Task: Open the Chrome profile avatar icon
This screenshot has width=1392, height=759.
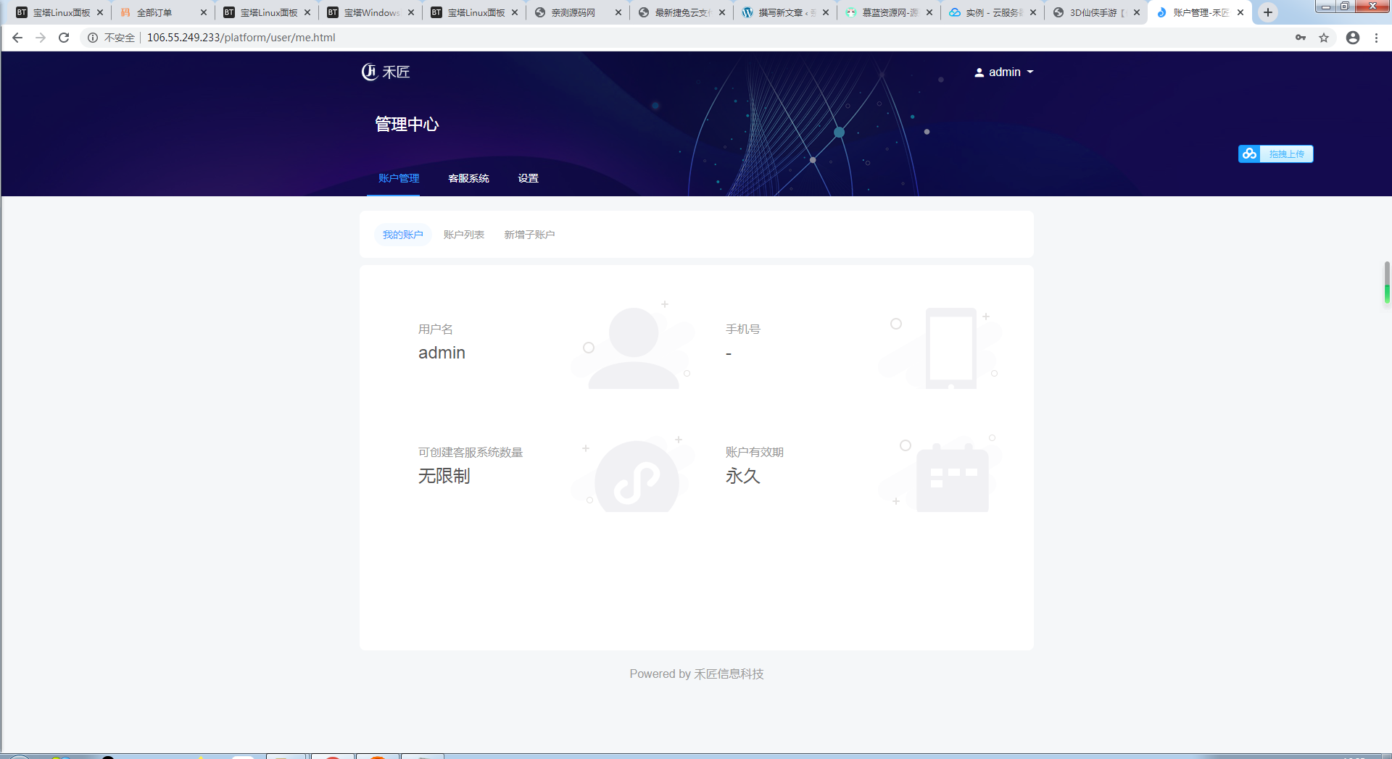Action: click(1353, 38)
